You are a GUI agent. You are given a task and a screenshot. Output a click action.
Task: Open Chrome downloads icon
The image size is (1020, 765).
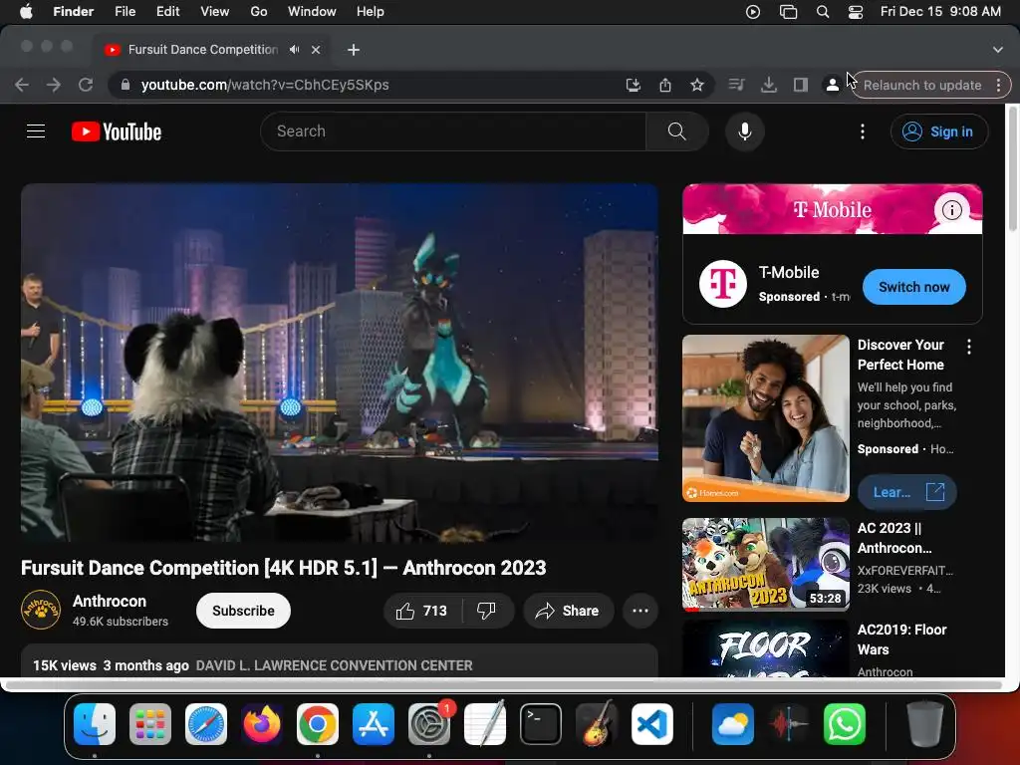(768, 85)
